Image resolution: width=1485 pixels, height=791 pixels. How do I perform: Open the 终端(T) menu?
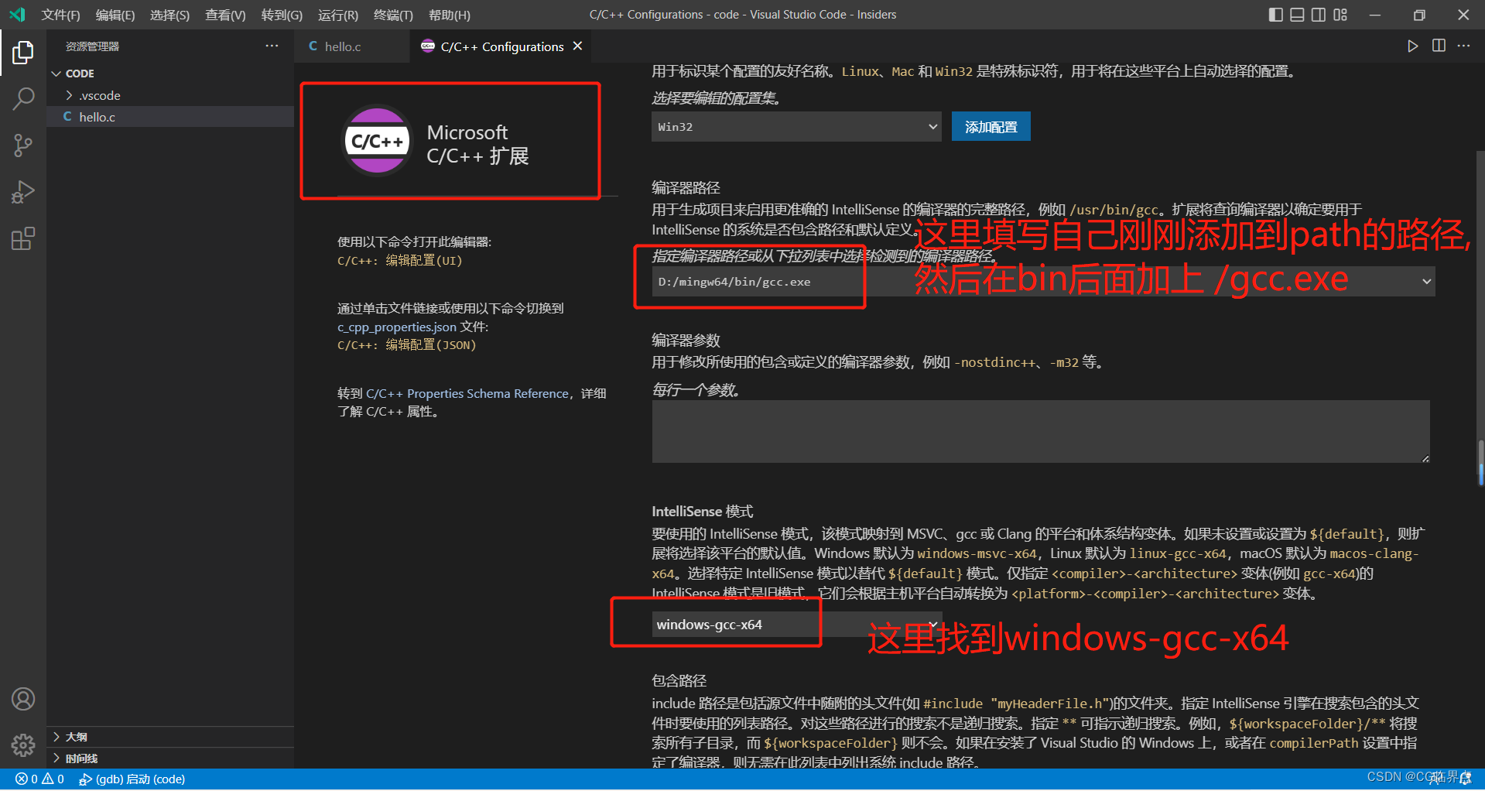click(393, 15)
